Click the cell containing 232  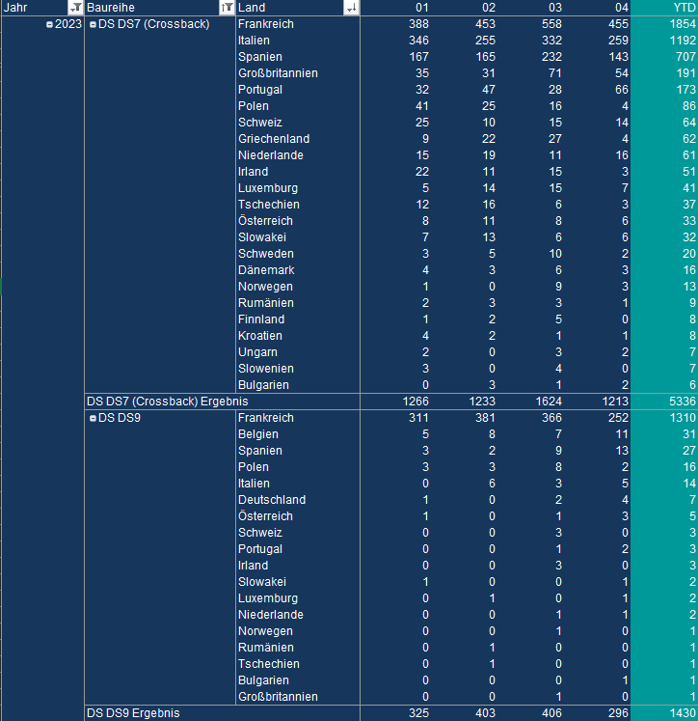point(552,57)
